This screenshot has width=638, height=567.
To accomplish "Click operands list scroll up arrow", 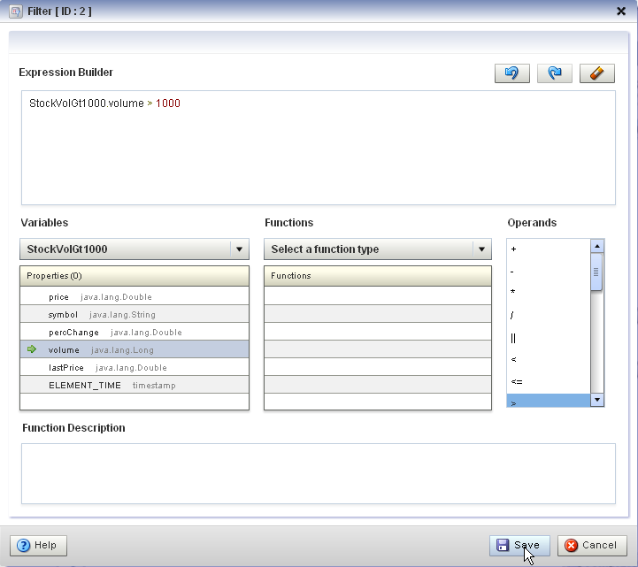I will click(x=597, y=246).
